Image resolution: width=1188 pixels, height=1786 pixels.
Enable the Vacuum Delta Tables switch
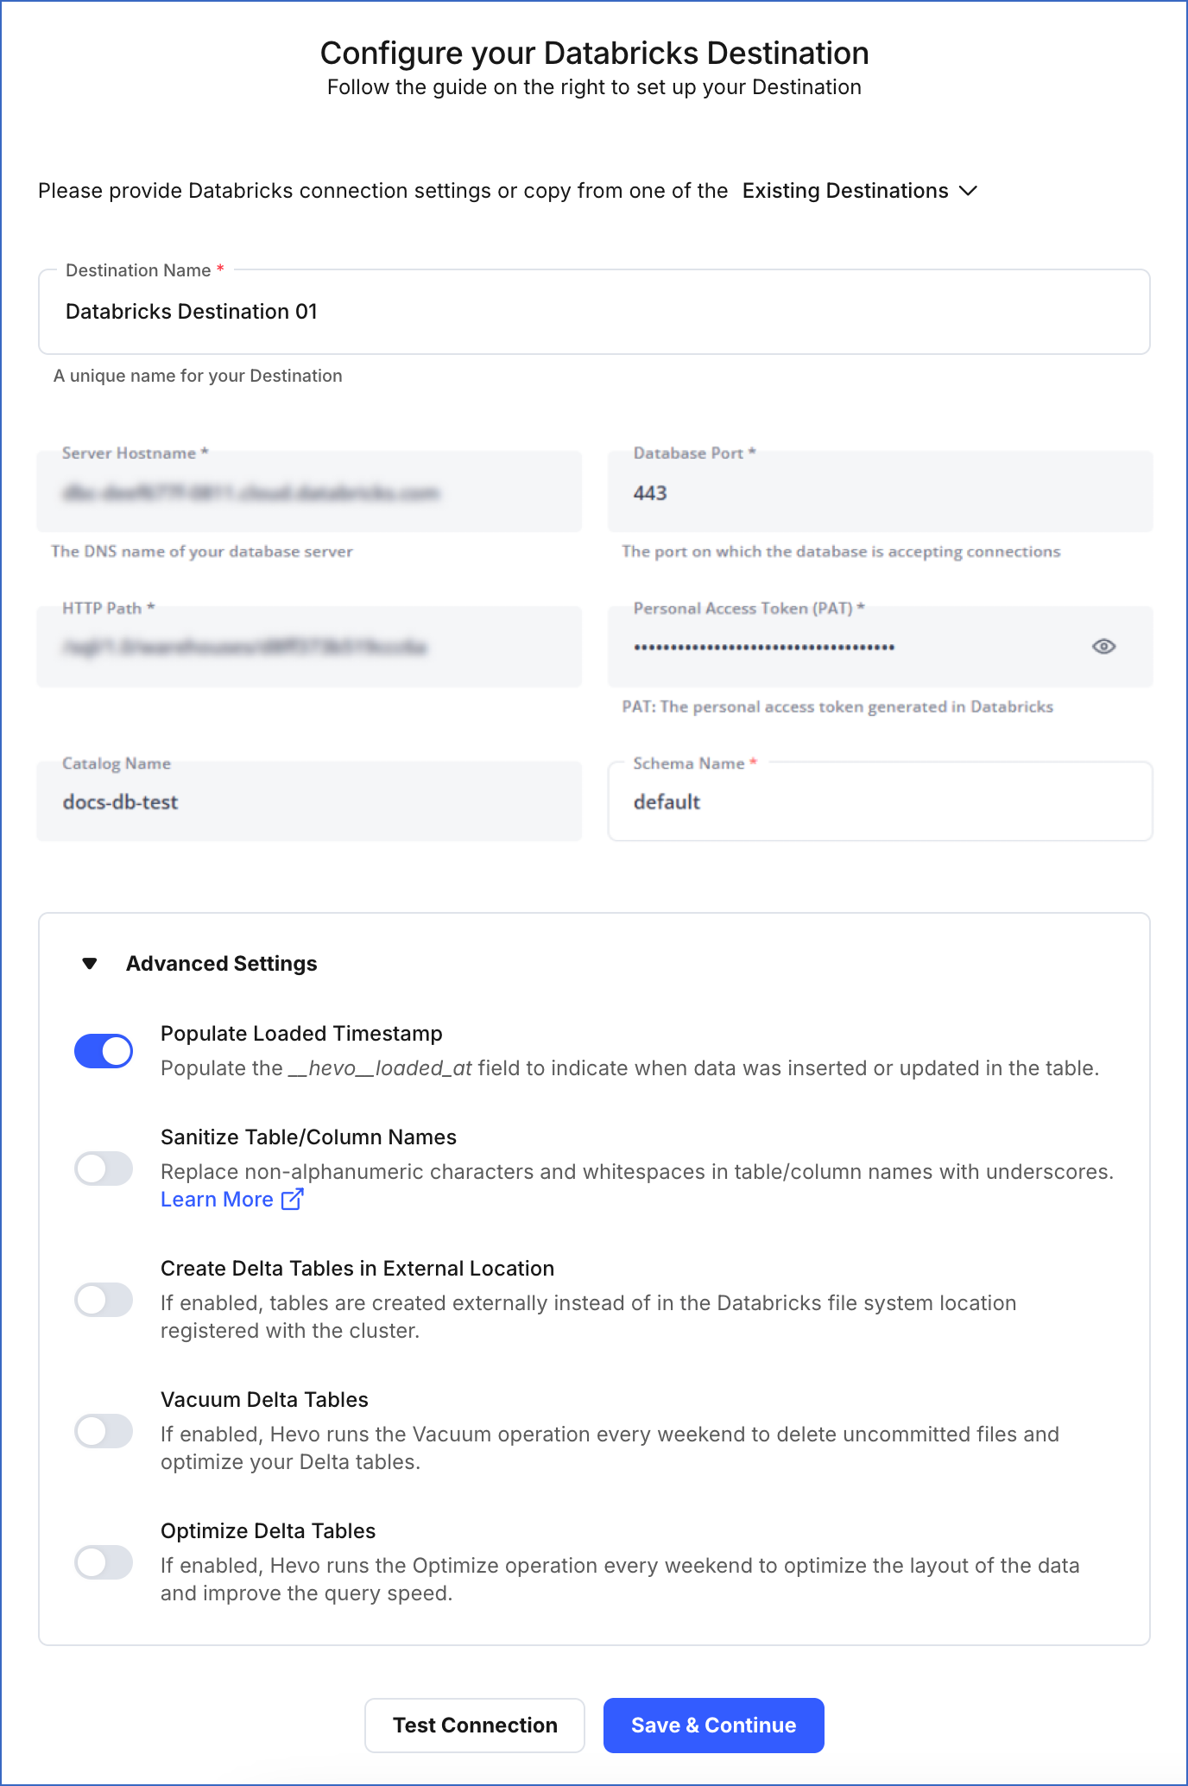pos(104,1431)
